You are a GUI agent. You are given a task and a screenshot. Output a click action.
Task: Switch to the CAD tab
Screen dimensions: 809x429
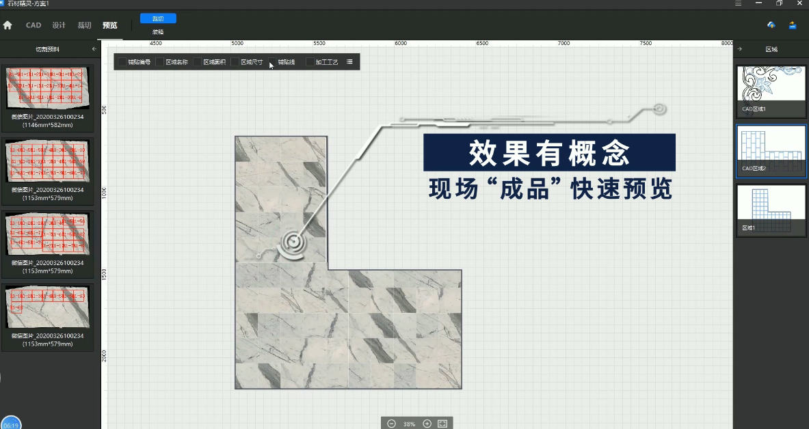click(34, 25)
